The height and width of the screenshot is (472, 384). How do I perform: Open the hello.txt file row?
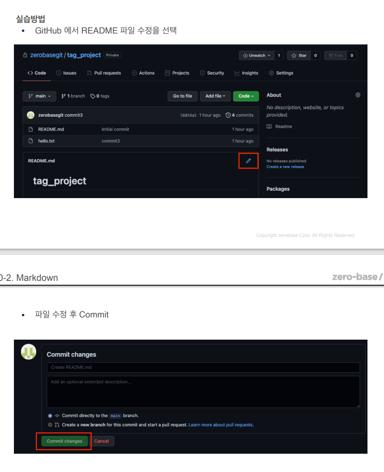[141, 141]
